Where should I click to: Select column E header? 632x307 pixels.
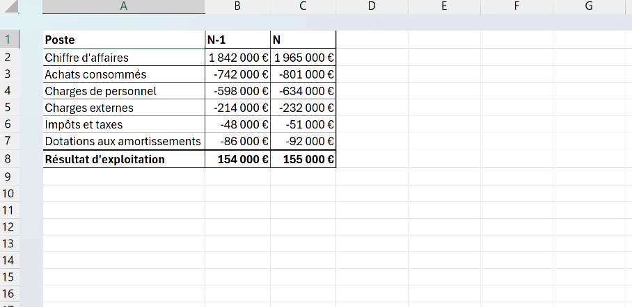444,6
